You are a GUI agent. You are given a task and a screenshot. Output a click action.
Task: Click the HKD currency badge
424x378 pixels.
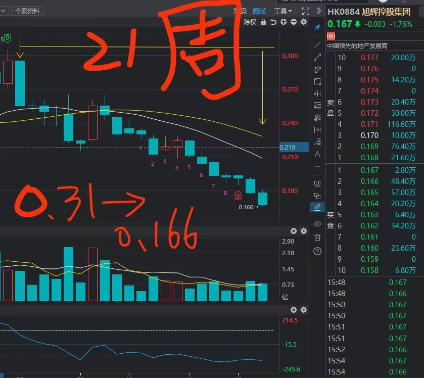(331, 36)
